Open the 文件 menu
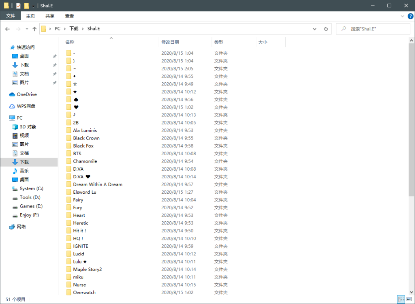The image size is (415, 304). coord(11,16)
